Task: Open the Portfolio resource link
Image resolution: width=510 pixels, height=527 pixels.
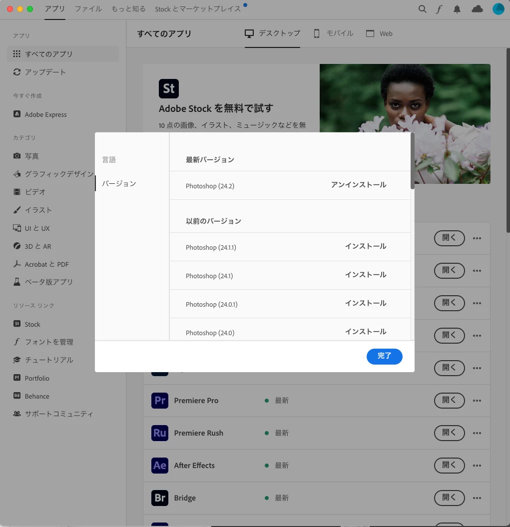Action: point(31,378)
